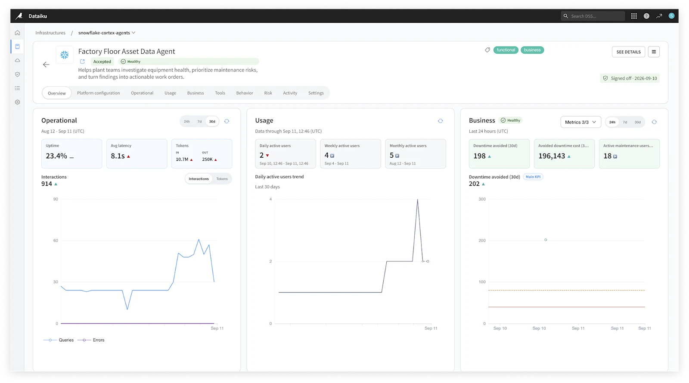Open the help question mark icon

pos(646,16)
